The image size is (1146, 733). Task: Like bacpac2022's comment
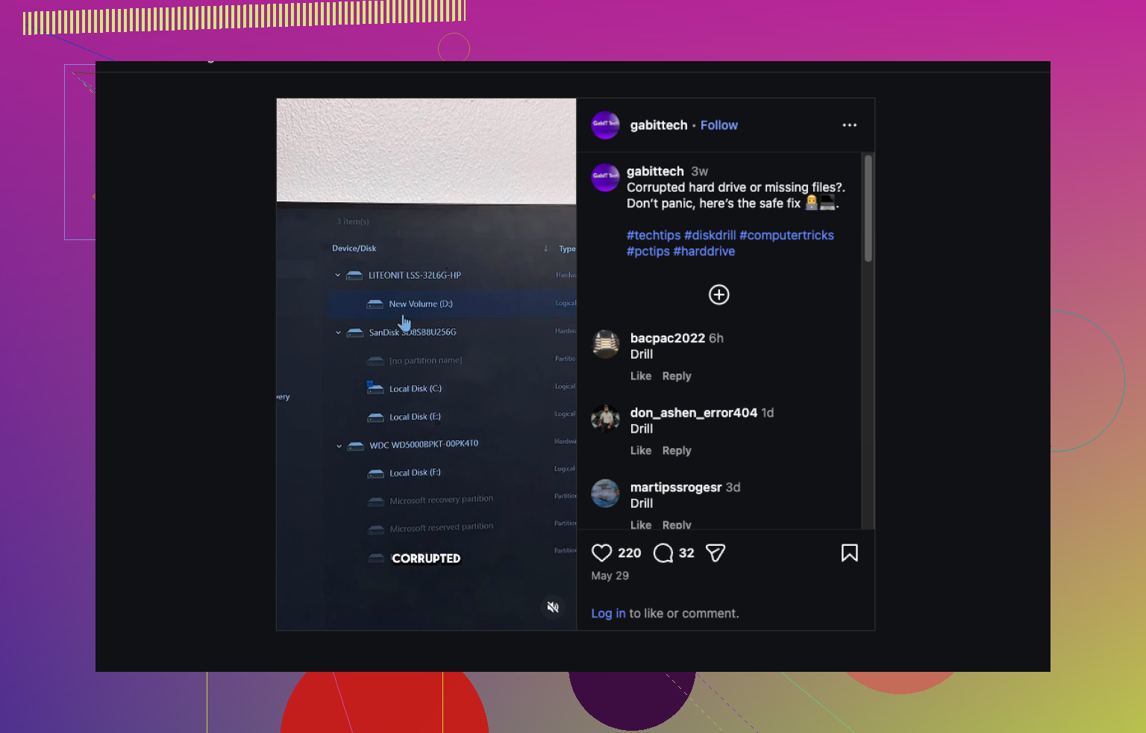640,376
